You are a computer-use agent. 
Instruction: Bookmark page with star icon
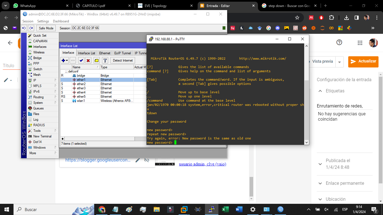[x=297, y=18]
